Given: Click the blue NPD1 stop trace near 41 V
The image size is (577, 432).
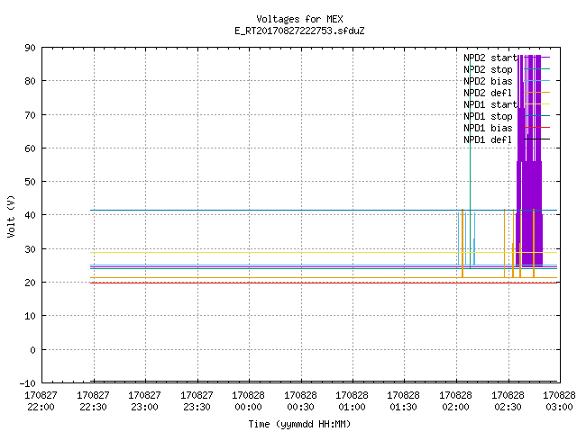Looking at the screenshot, I should point(324,210).
